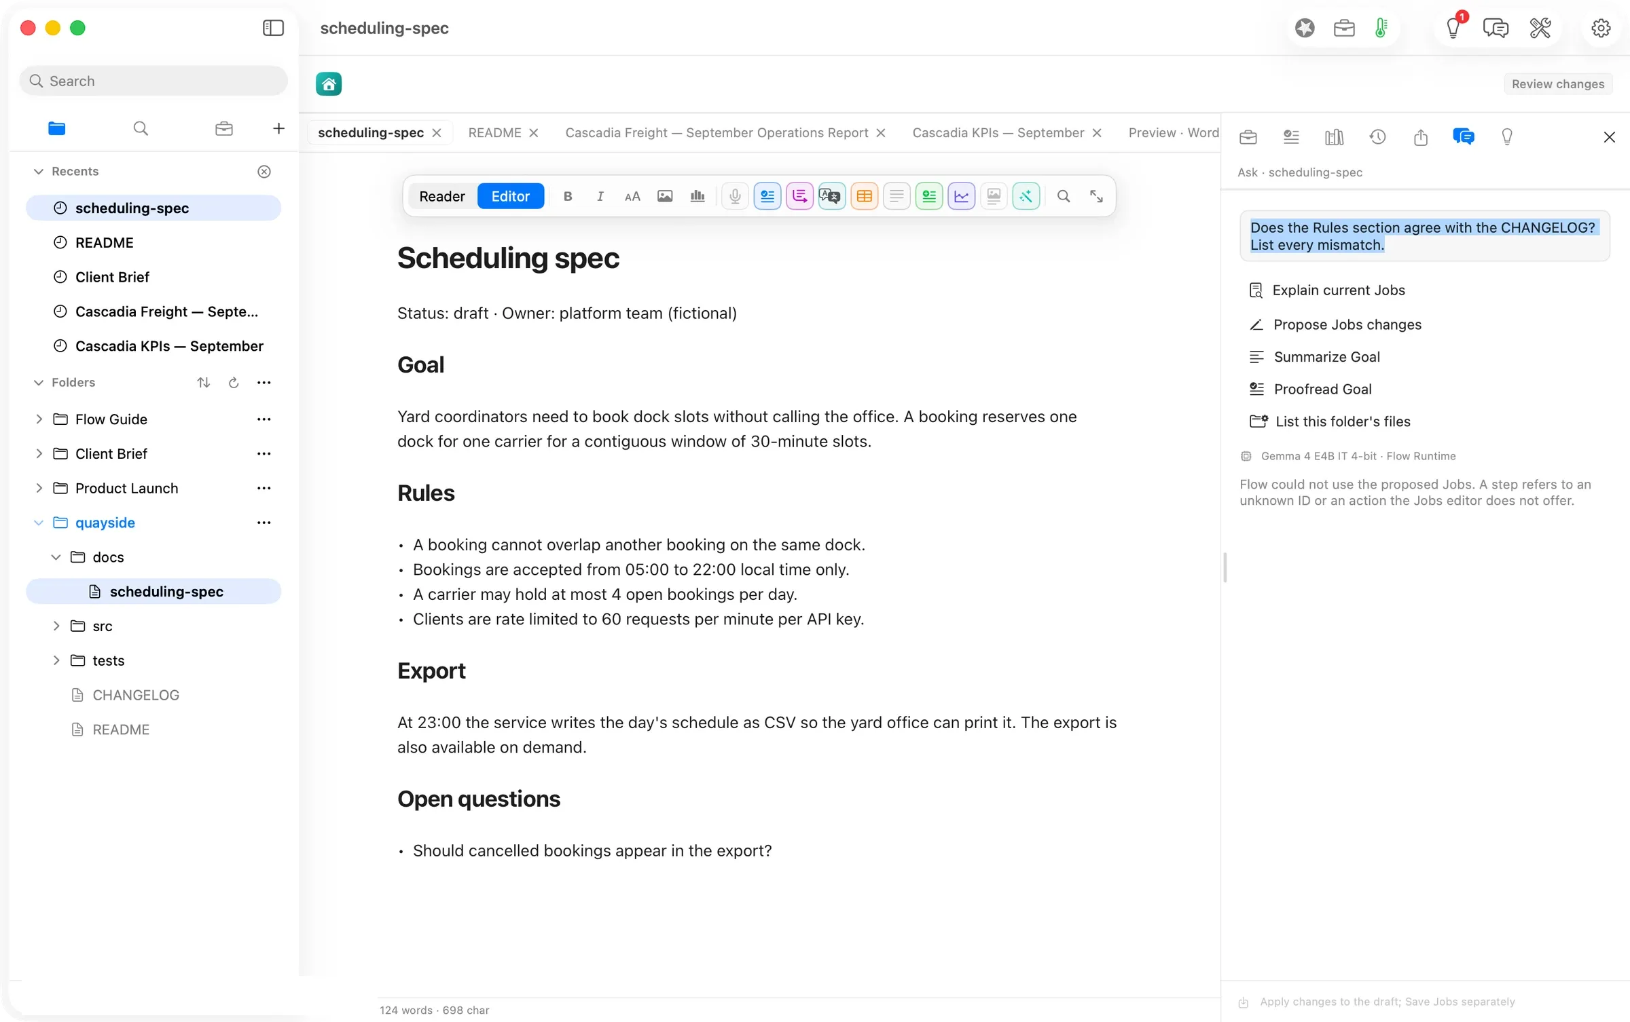Open more options for quayside folder
This screenshot has width=1630, height=1022.
tap(264, 523)
